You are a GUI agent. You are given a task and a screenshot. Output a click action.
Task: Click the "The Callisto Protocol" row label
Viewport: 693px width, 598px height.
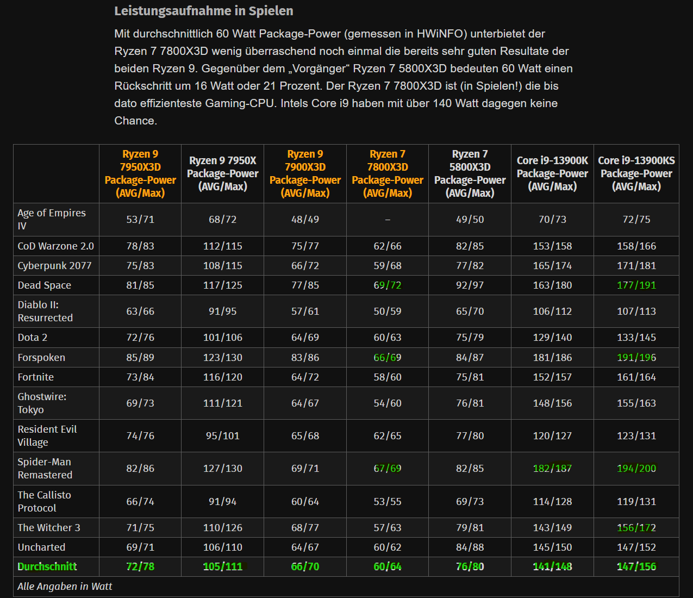click(x=44, y=501)
